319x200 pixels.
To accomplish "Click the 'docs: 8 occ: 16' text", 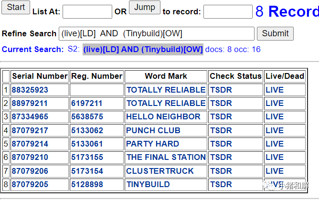I will coord(233,49).
